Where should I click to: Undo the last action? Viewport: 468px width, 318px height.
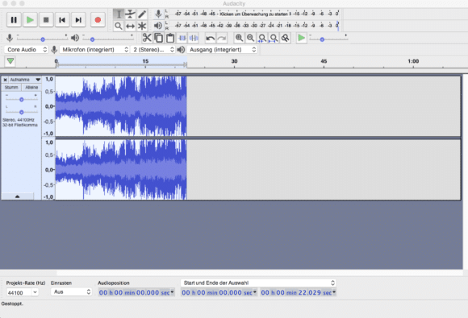click(x=210, y=38)
